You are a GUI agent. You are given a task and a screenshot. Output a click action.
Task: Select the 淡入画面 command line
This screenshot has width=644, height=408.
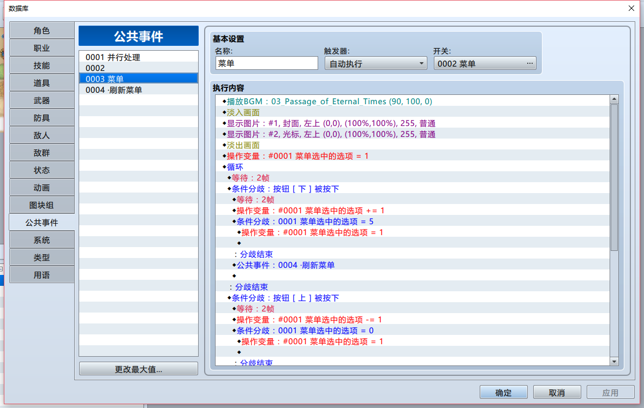pyautogui.click(x=413, y=112)
